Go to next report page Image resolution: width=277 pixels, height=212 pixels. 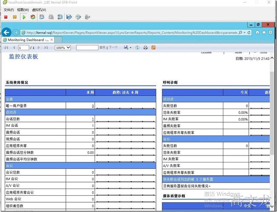39,47
